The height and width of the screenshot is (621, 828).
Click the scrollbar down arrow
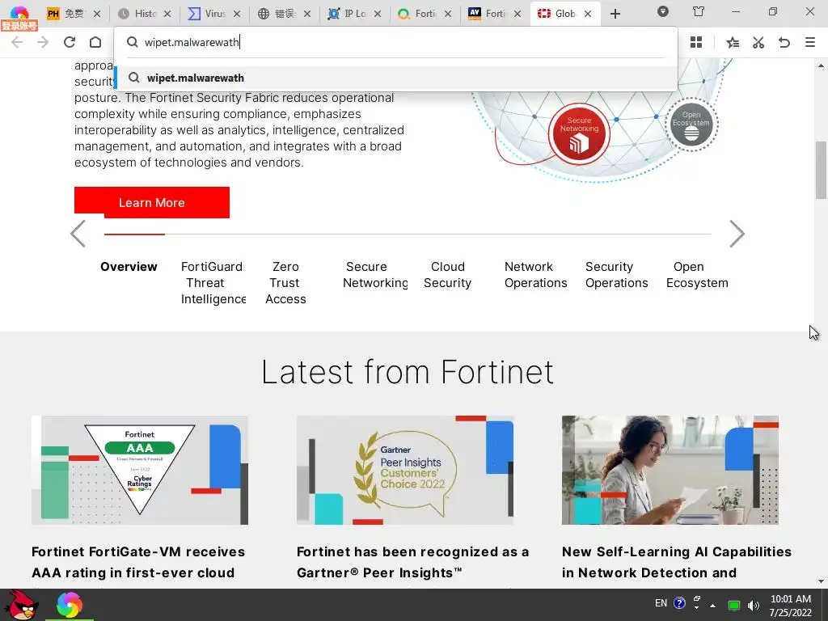pos(821,581)
